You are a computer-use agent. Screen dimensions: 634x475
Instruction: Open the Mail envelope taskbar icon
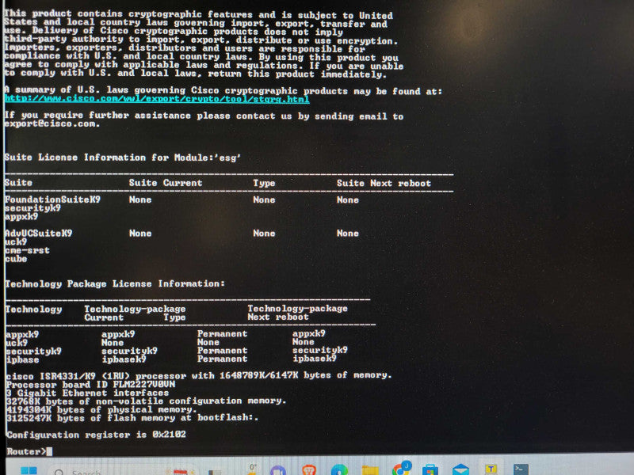tap(460, 470)
